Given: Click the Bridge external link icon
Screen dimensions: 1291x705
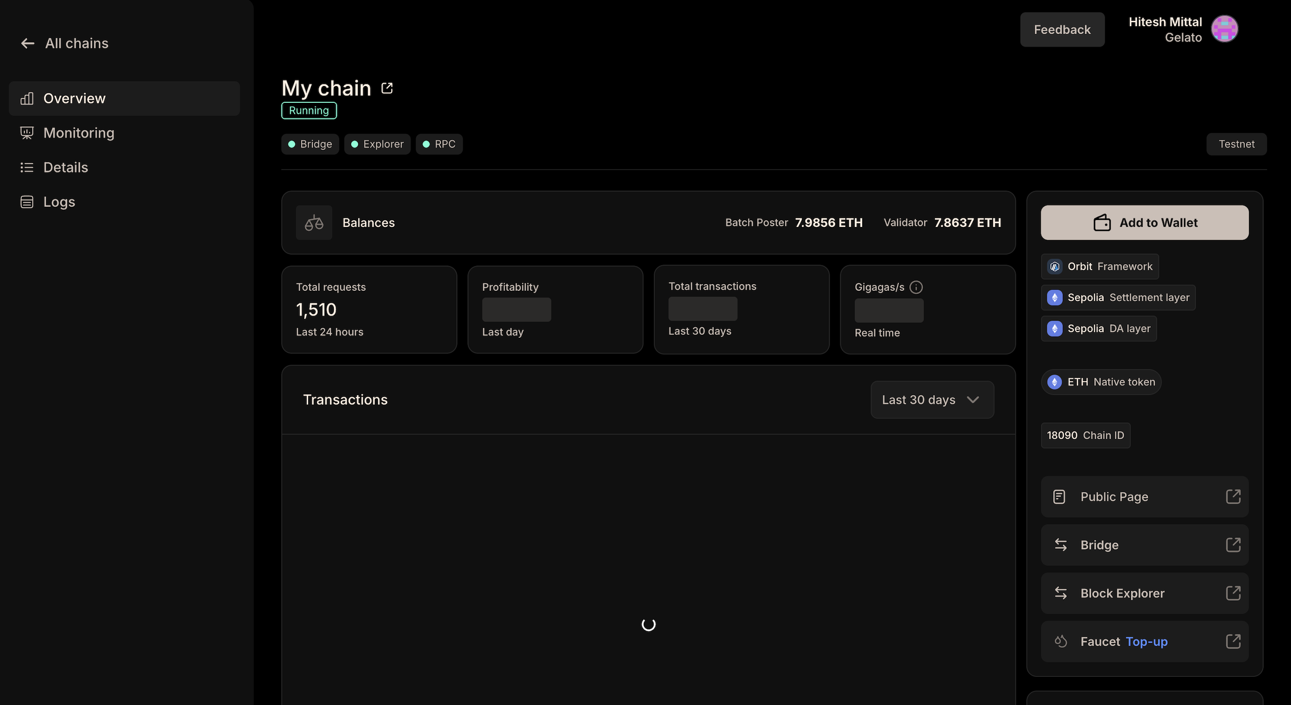Looking at the screenshot, I should pyautogui.click(x=1234, y=545).
